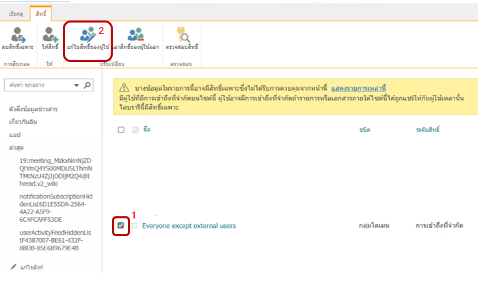Sort by the ชื่อ (Name) column header
484x292 pixels.
tap(147, 129)
